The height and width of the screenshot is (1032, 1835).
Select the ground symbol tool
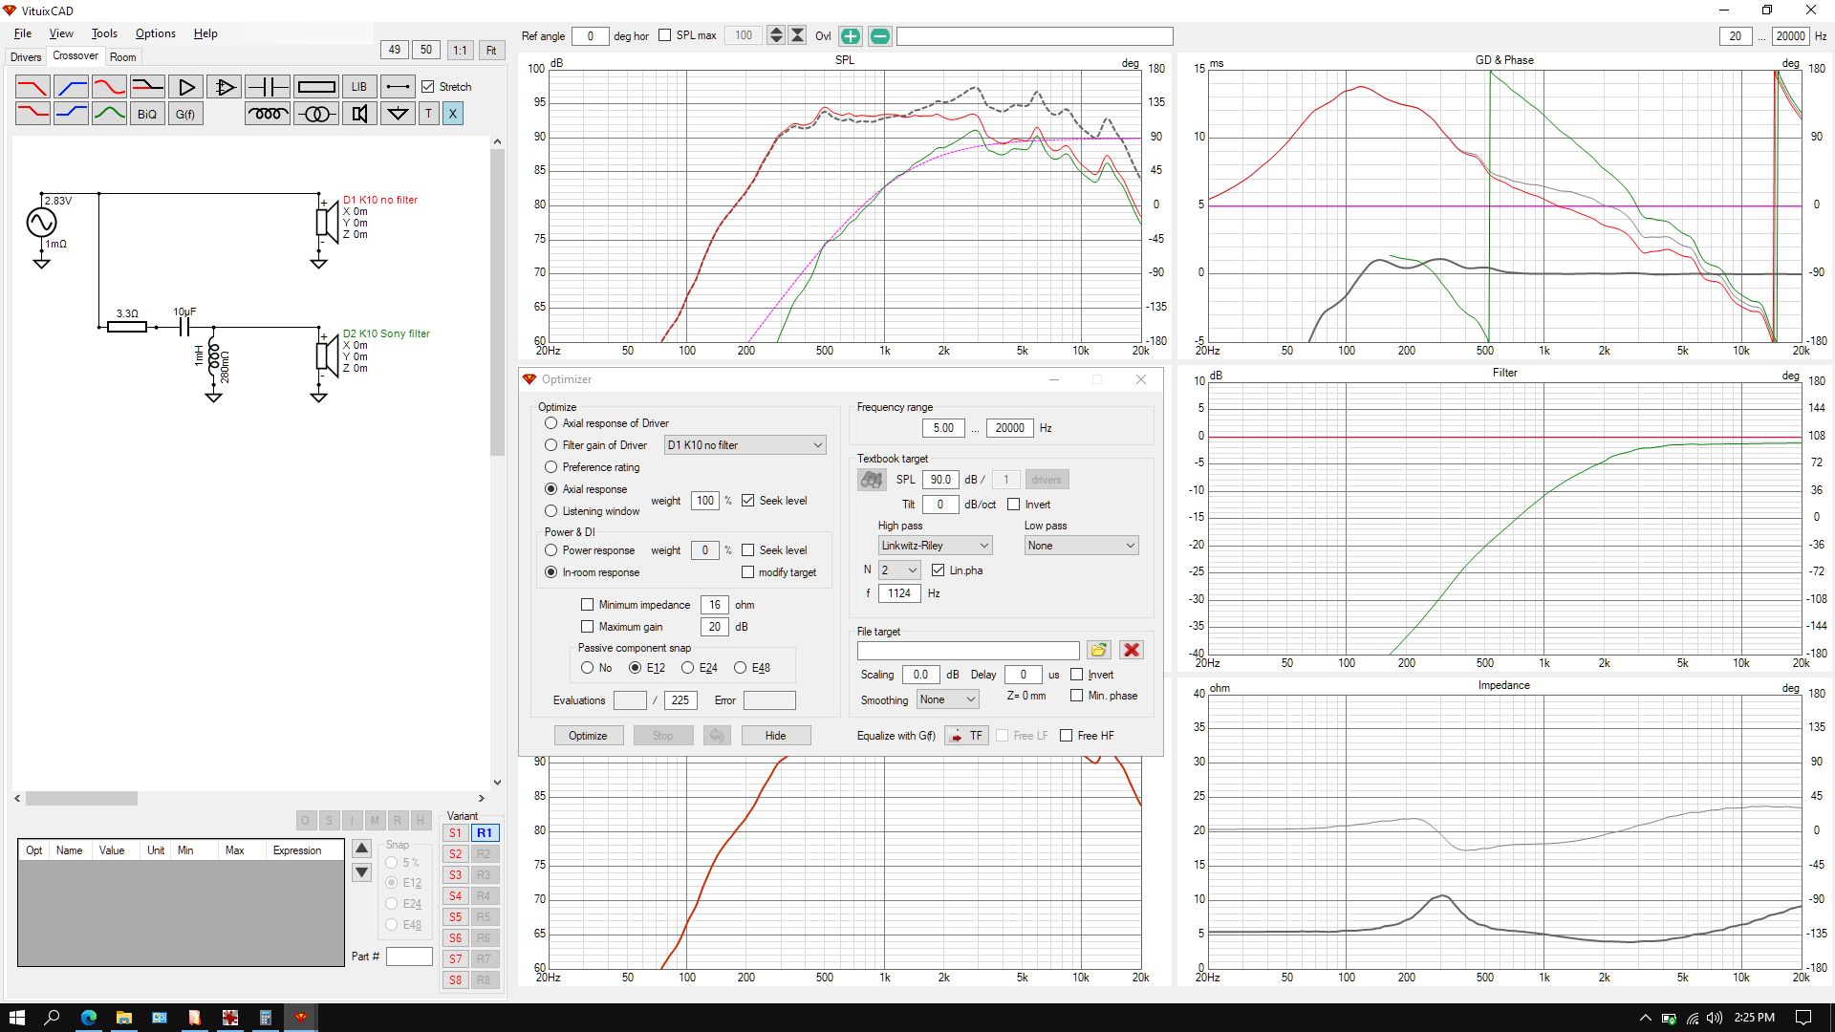[x=398, y=115]
